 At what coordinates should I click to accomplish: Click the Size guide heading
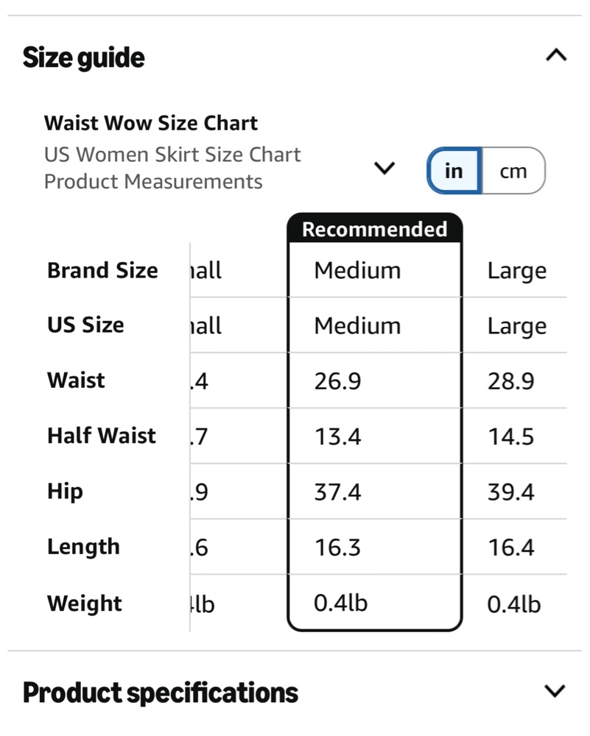84,57
